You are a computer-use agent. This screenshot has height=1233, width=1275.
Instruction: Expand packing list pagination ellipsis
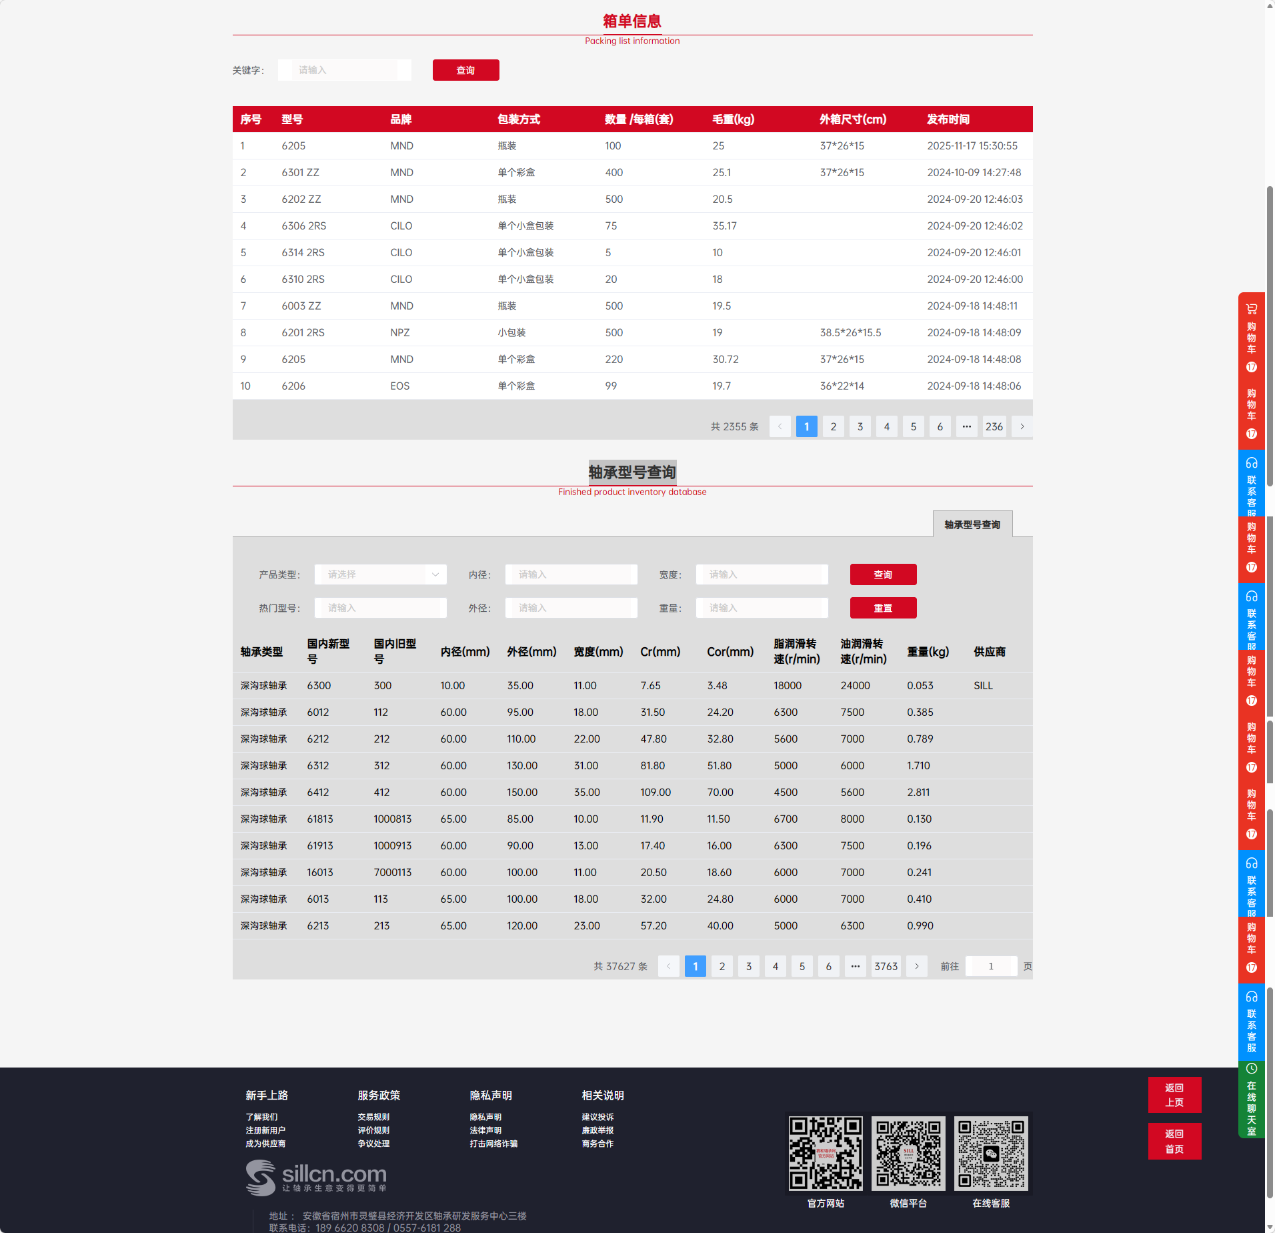click(966, 426)
